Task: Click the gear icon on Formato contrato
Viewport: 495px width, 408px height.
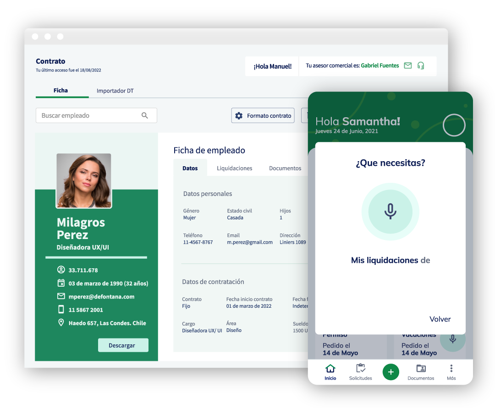Action: pyautogui.click(x=239, y=115)
